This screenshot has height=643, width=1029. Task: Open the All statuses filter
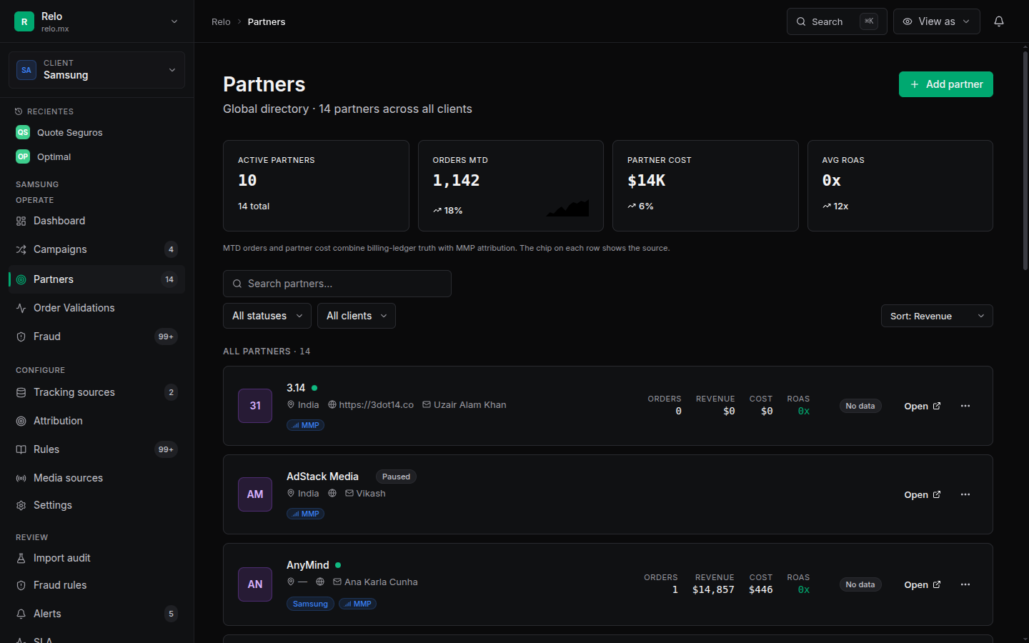point(267,316)
